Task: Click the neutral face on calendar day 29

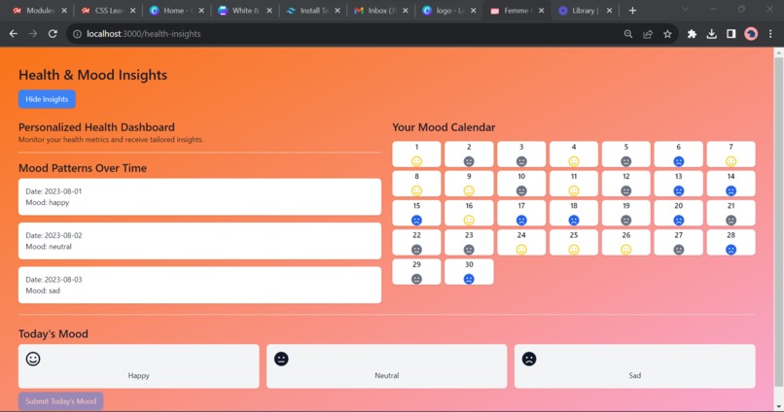Action: coord(416,279)
